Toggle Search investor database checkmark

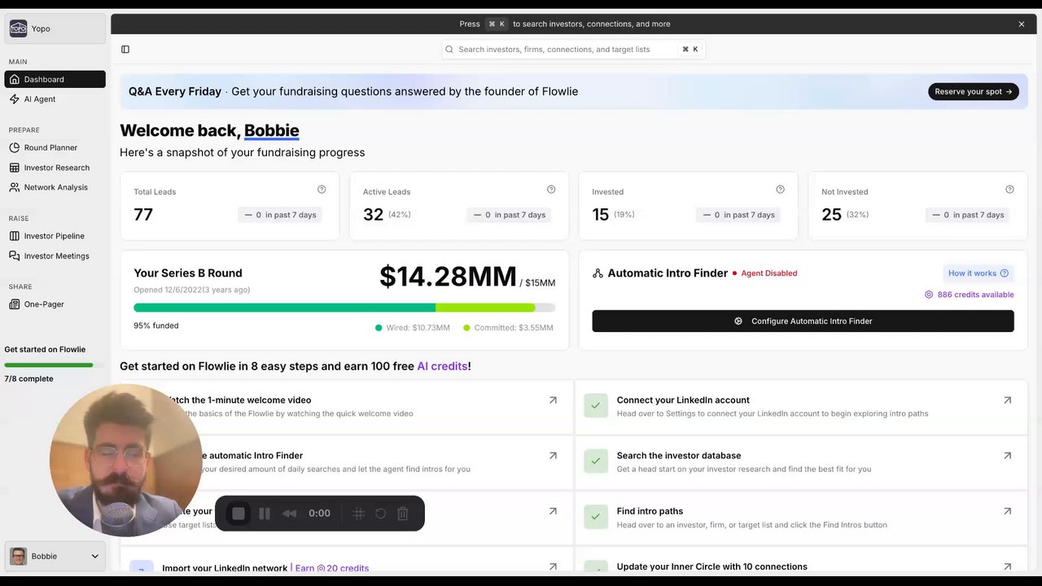click(596, 461)
